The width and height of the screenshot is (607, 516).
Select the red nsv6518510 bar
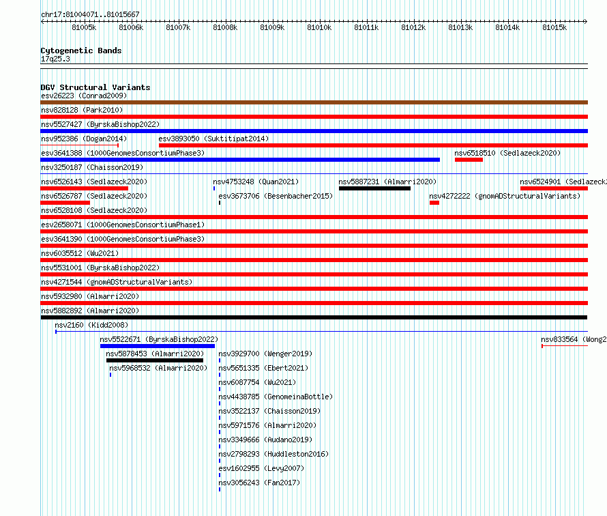click(469, 160)
